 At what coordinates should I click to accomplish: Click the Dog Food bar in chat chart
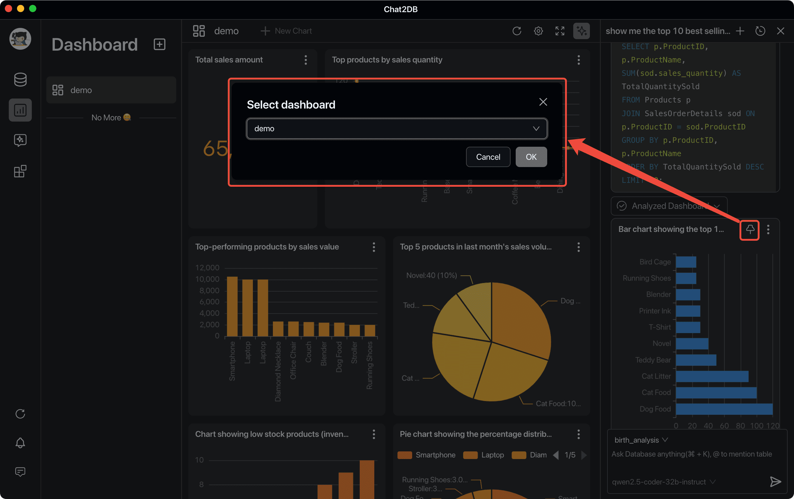coord(724,409)
